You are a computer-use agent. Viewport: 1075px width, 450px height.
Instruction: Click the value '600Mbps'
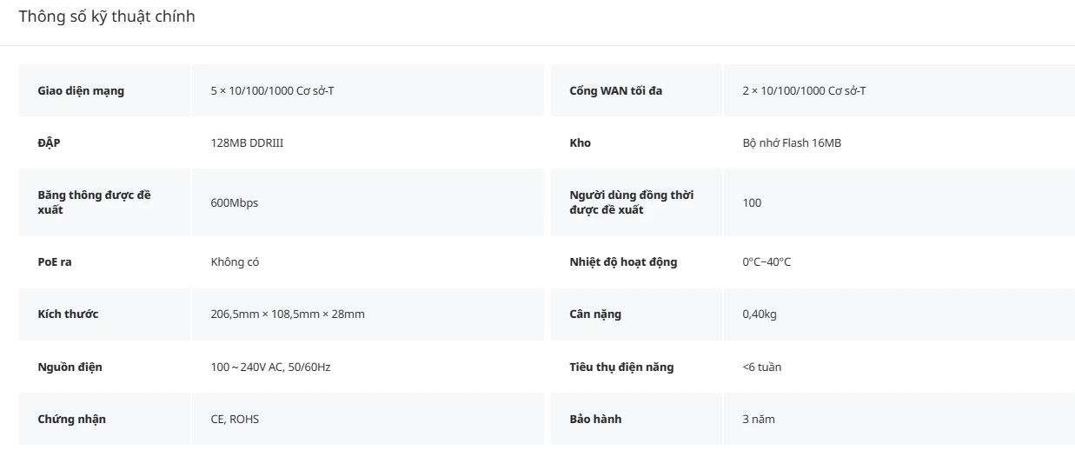click(x=234, y=202)
